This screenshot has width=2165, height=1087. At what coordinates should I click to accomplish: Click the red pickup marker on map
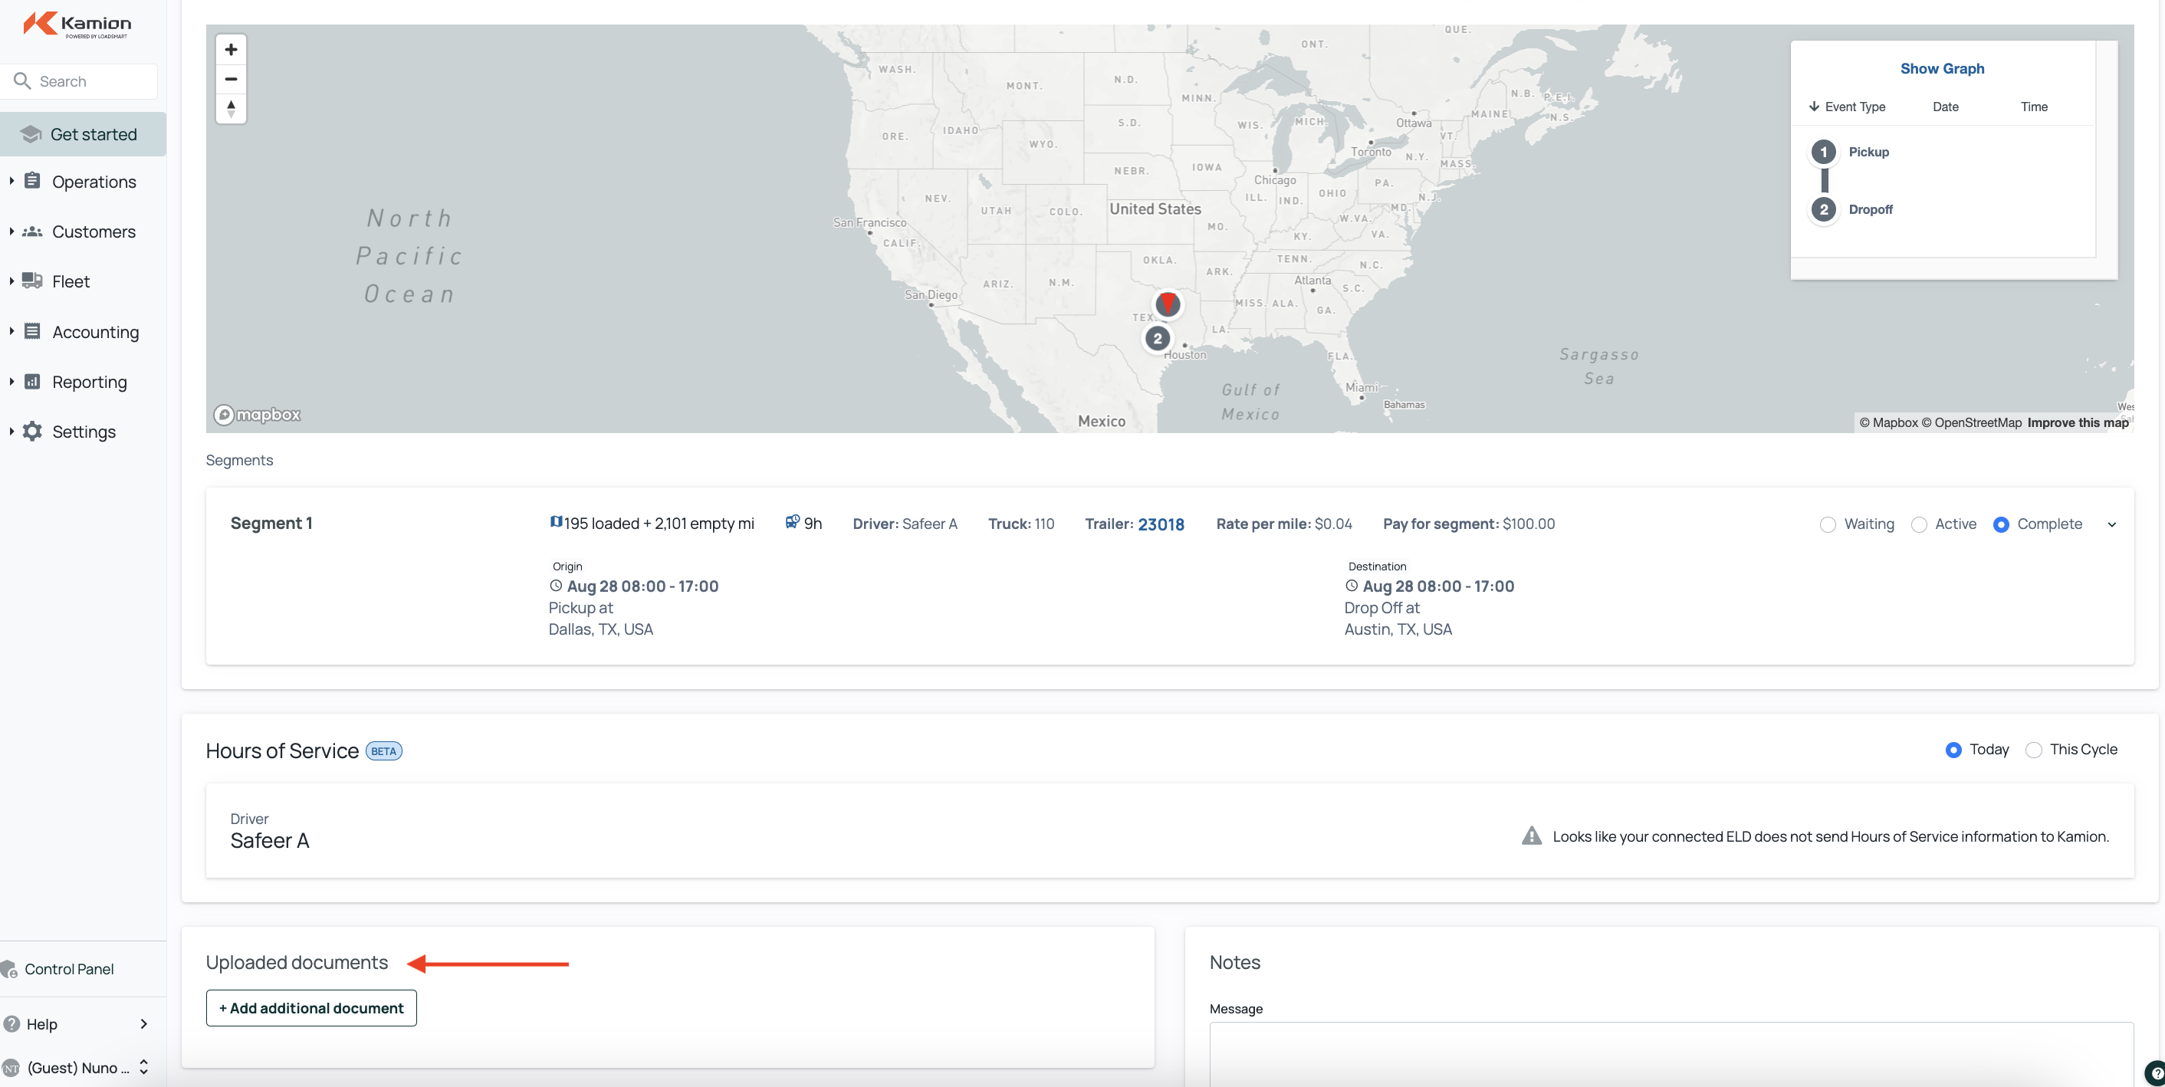click(1168, 304)
